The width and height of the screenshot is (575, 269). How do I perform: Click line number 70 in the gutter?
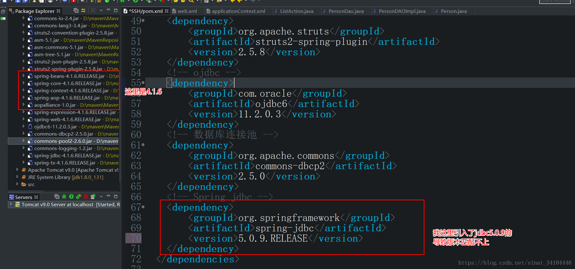pos(136,238)
